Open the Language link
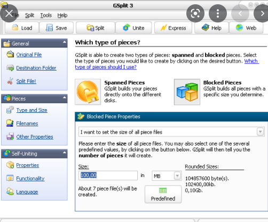Image resolution: width=268 pixels, height=222 pixels. point(27,192)
